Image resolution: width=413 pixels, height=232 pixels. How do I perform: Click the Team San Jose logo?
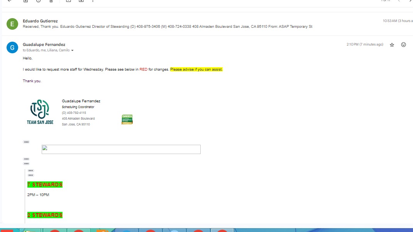click(40, 112)
